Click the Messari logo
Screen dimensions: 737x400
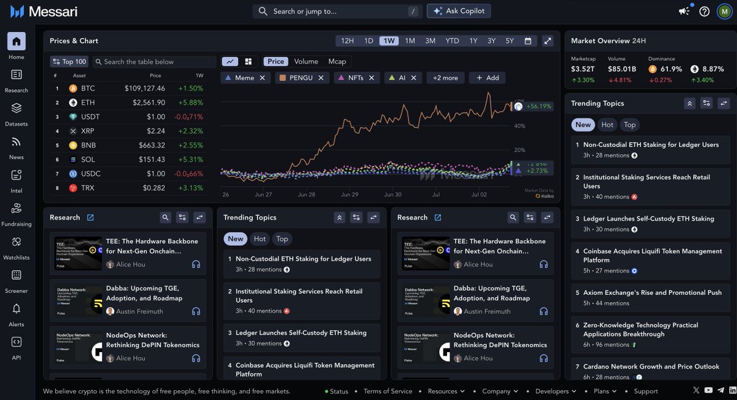44,11
